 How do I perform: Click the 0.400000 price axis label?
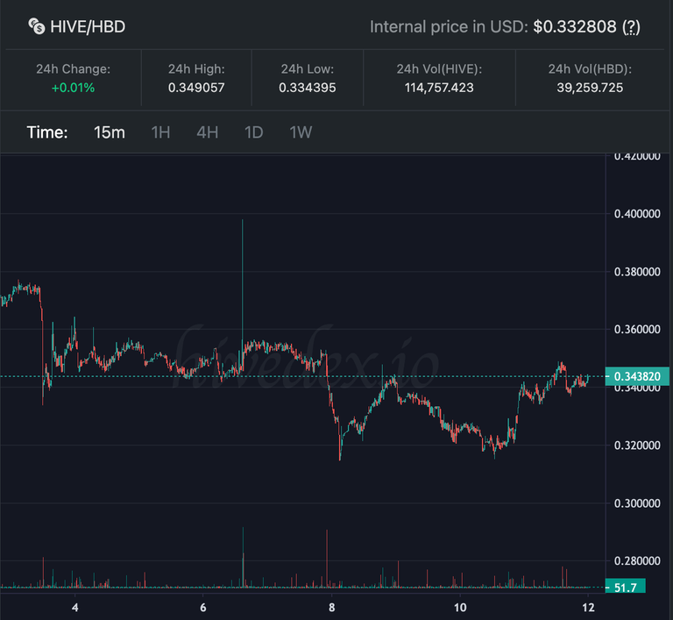point(637,214)
